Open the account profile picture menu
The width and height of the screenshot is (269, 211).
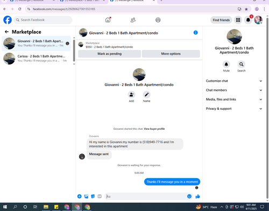(258, 20)
